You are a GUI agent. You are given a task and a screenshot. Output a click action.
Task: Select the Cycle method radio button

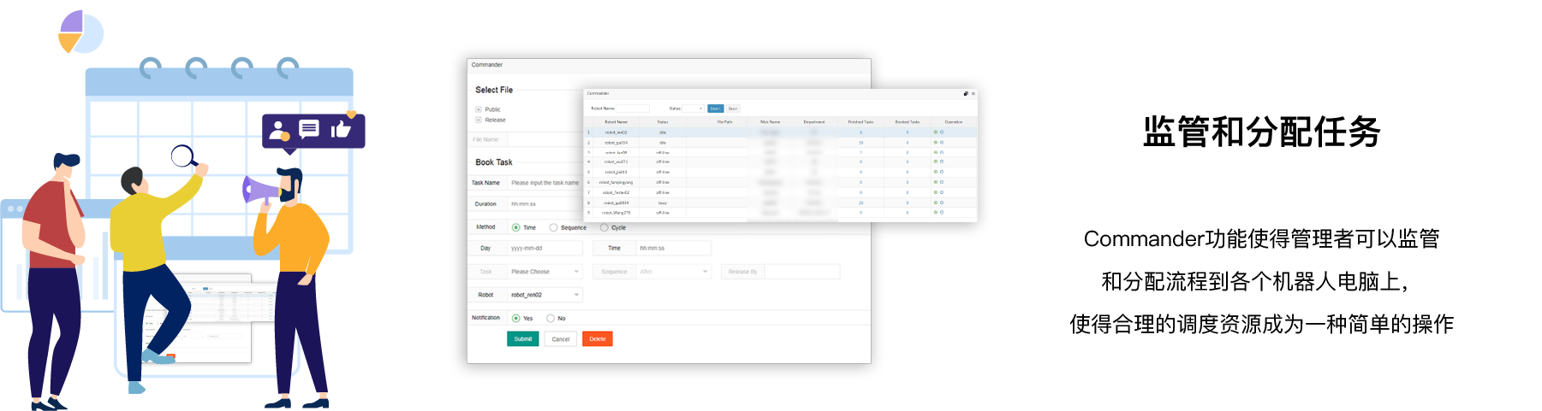[x=604, y=227]
